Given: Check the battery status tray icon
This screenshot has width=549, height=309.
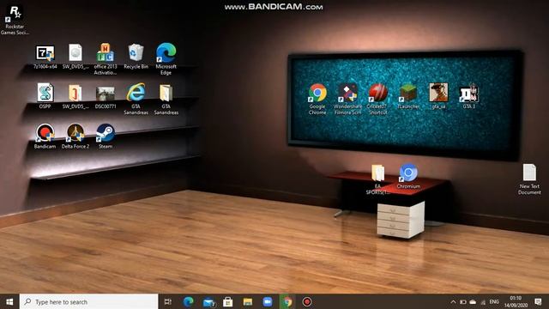Looking at the screenshot, I should point(463,301).
